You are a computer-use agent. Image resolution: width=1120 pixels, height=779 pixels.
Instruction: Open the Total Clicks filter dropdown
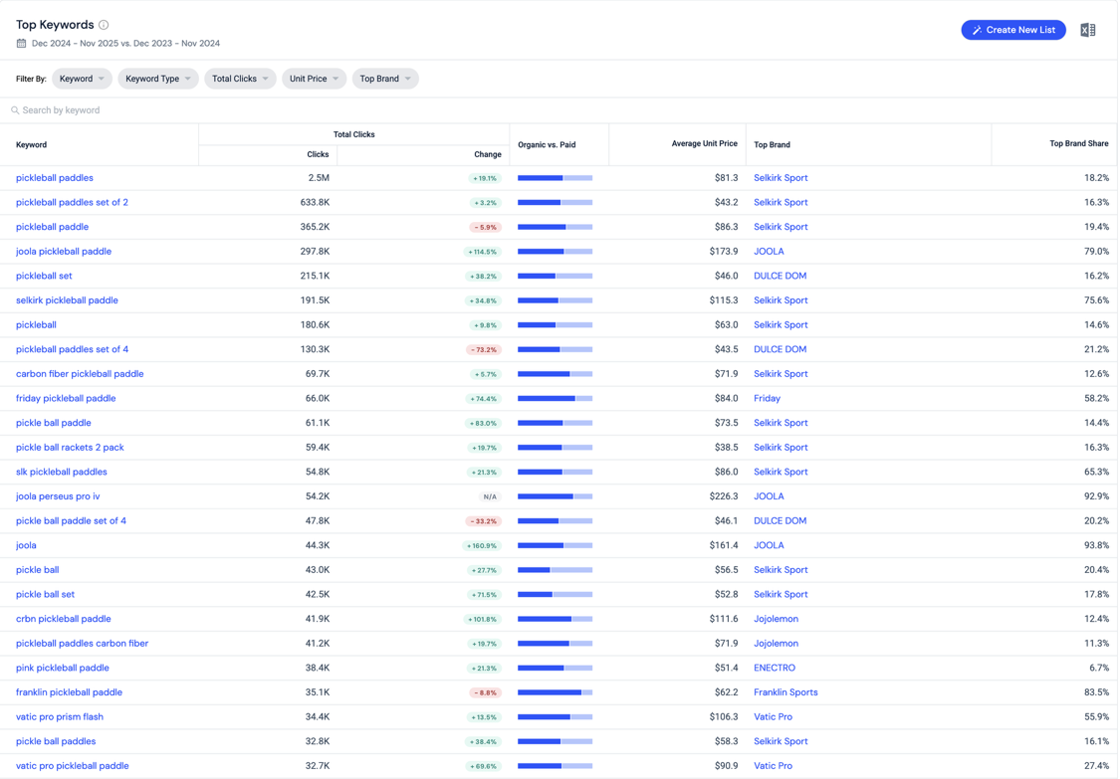(240, 79)
